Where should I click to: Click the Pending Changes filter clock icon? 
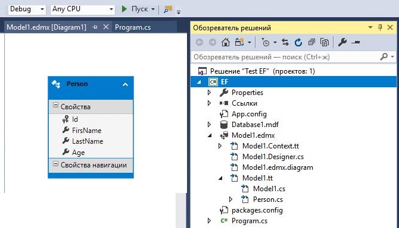[x=266, y=42]
